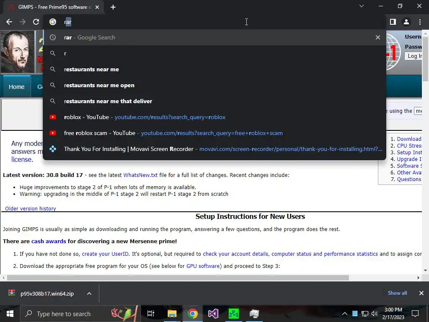Open the Prime95 taskbar icon
The height and width of the screenshot is (322, 429).
point(234,314)
